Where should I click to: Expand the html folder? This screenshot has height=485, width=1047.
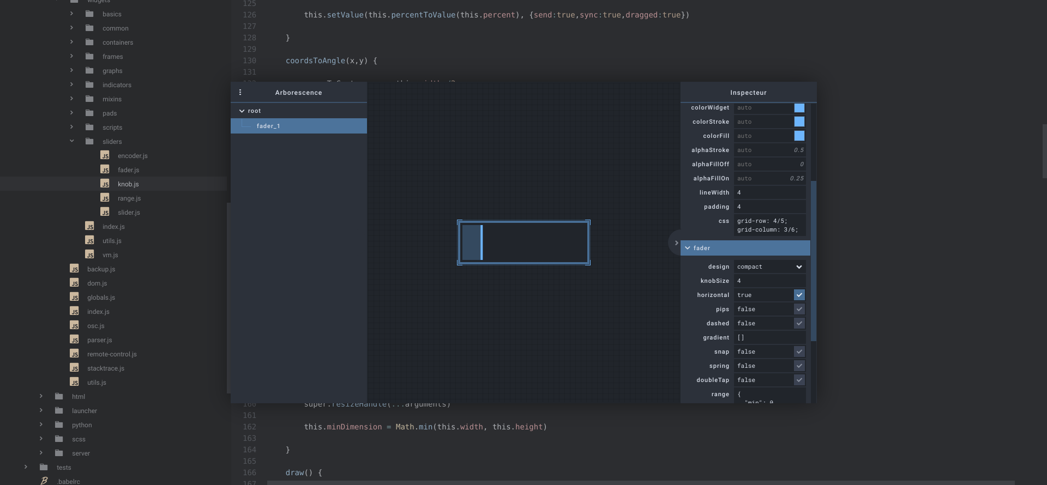click(41, 396)
